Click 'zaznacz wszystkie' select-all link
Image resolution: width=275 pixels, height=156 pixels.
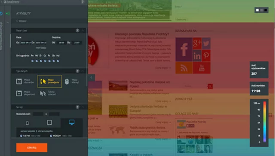(x=28, y=131)
